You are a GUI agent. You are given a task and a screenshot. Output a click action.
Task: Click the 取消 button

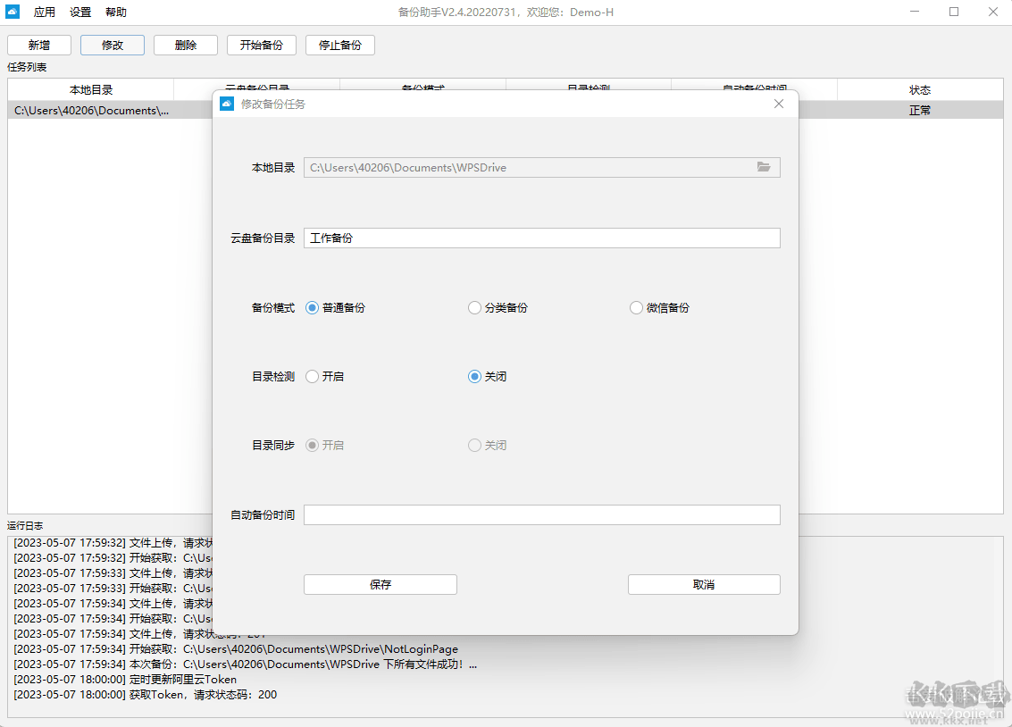tap(704, 585)
